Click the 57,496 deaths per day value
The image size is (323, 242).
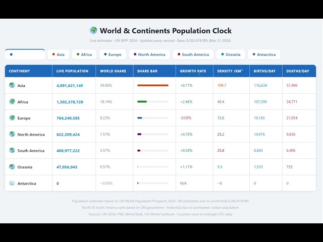tap(292, 85)
